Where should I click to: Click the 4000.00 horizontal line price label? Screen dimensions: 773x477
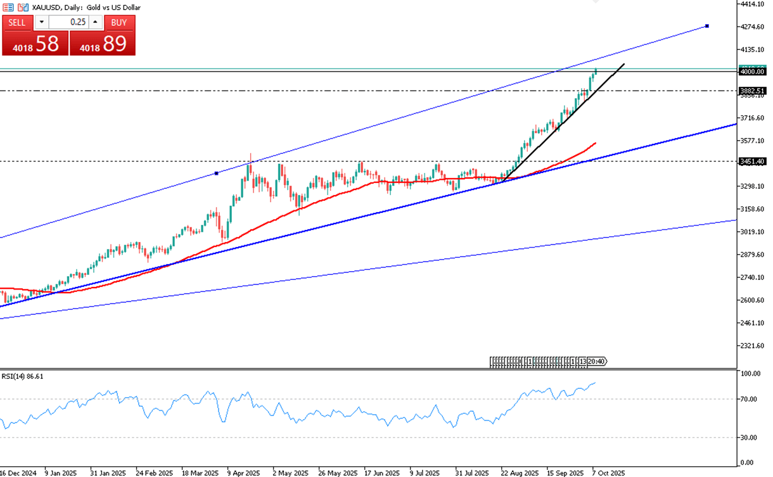752,72
